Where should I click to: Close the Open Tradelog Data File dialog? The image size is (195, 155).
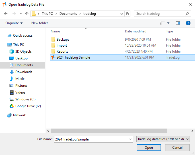tap(190, 4)
